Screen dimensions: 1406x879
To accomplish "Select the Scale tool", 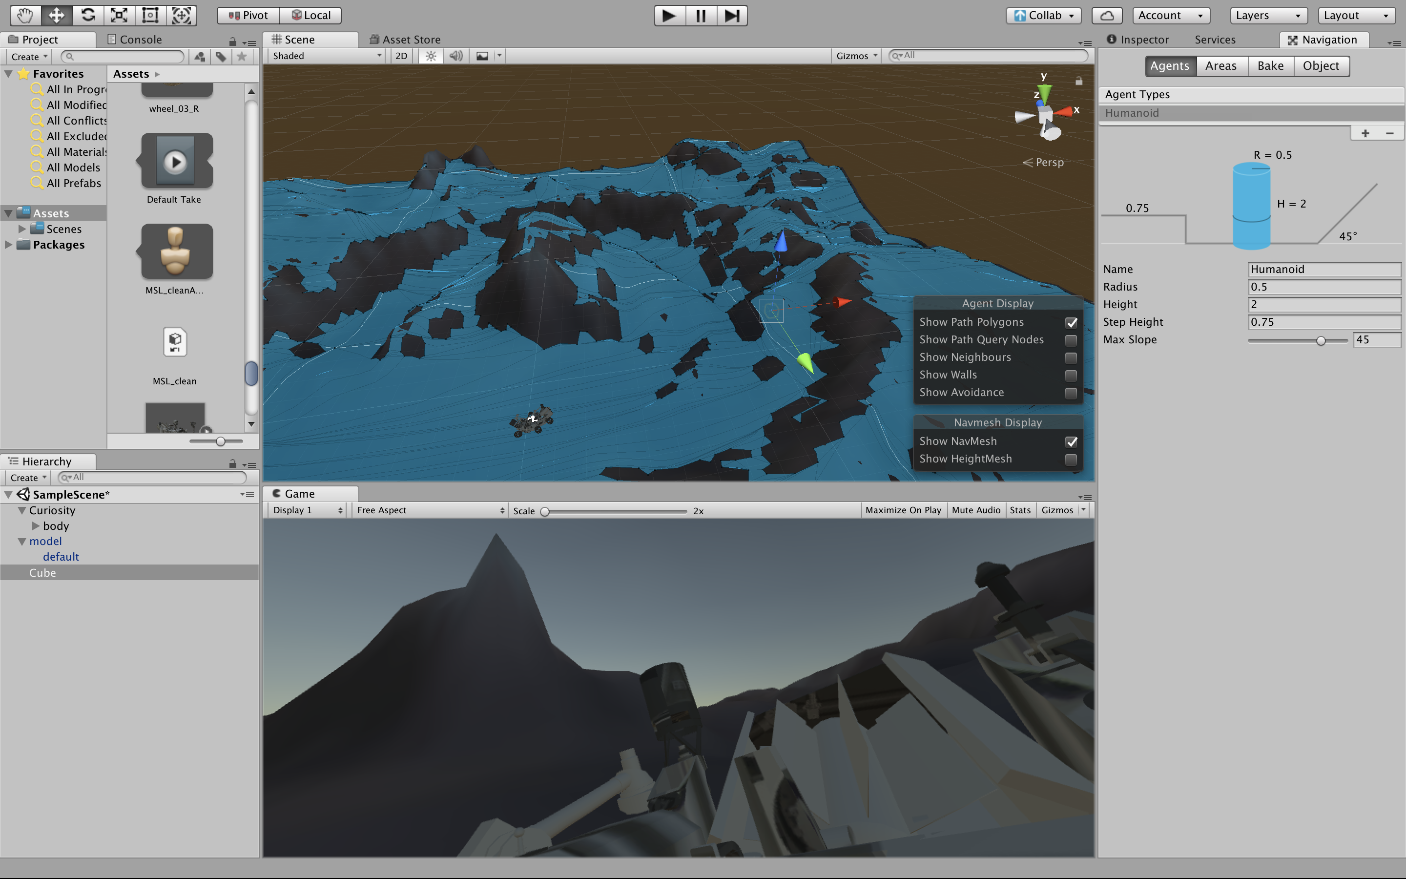I will (119, 15).
